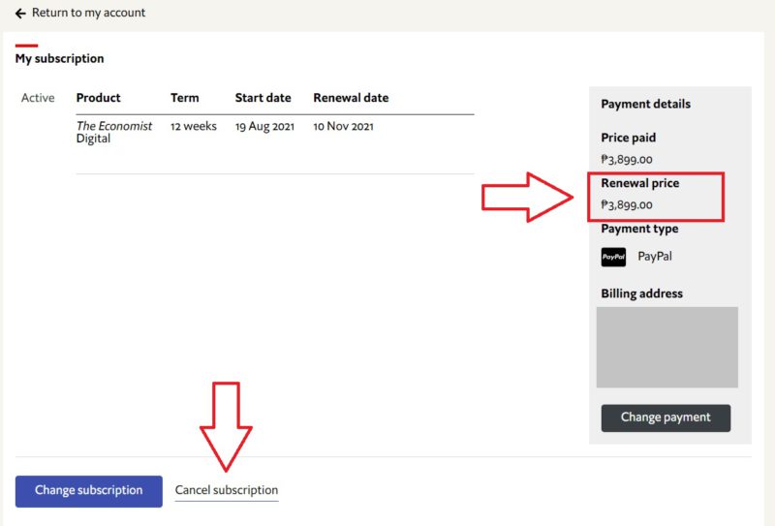Click the Start date column header
Image resolution: width=775 pixels, height=526 pixels.
(x=263, y=98)
